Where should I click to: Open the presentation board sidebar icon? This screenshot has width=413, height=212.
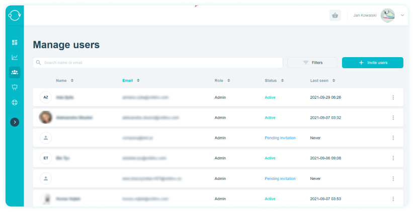coord(15,87)
